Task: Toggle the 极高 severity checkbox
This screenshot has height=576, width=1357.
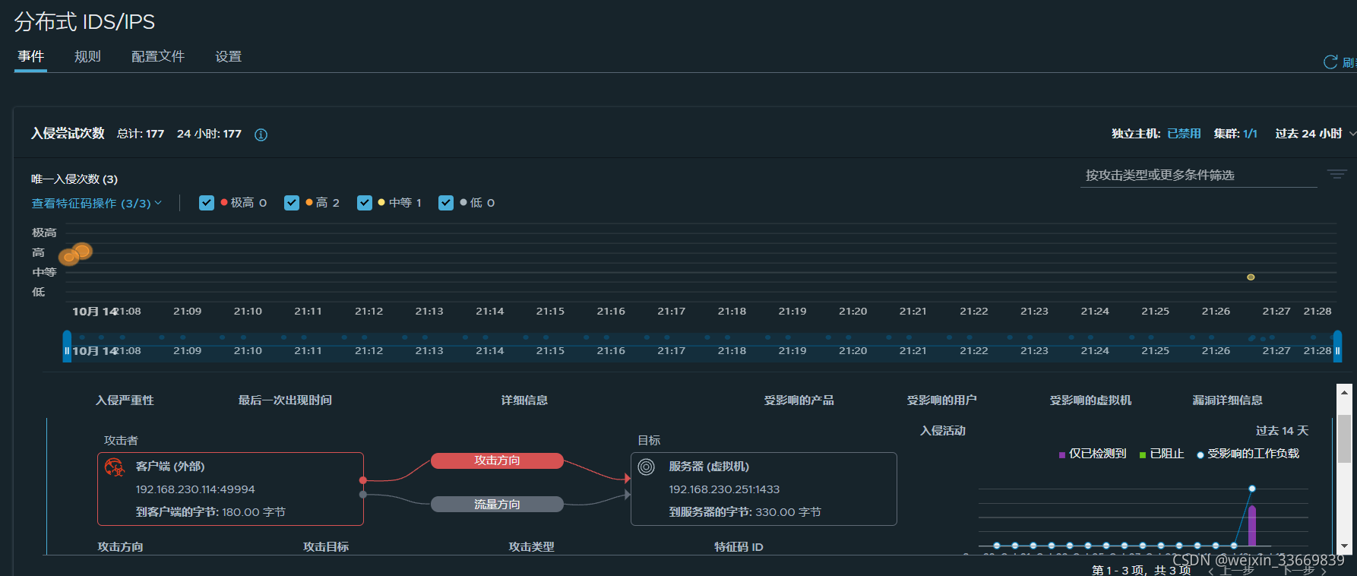Action: tap(206, 203)
